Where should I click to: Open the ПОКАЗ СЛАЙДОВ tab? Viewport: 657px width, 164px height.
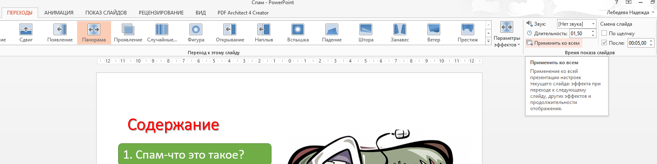click(106, 13)
